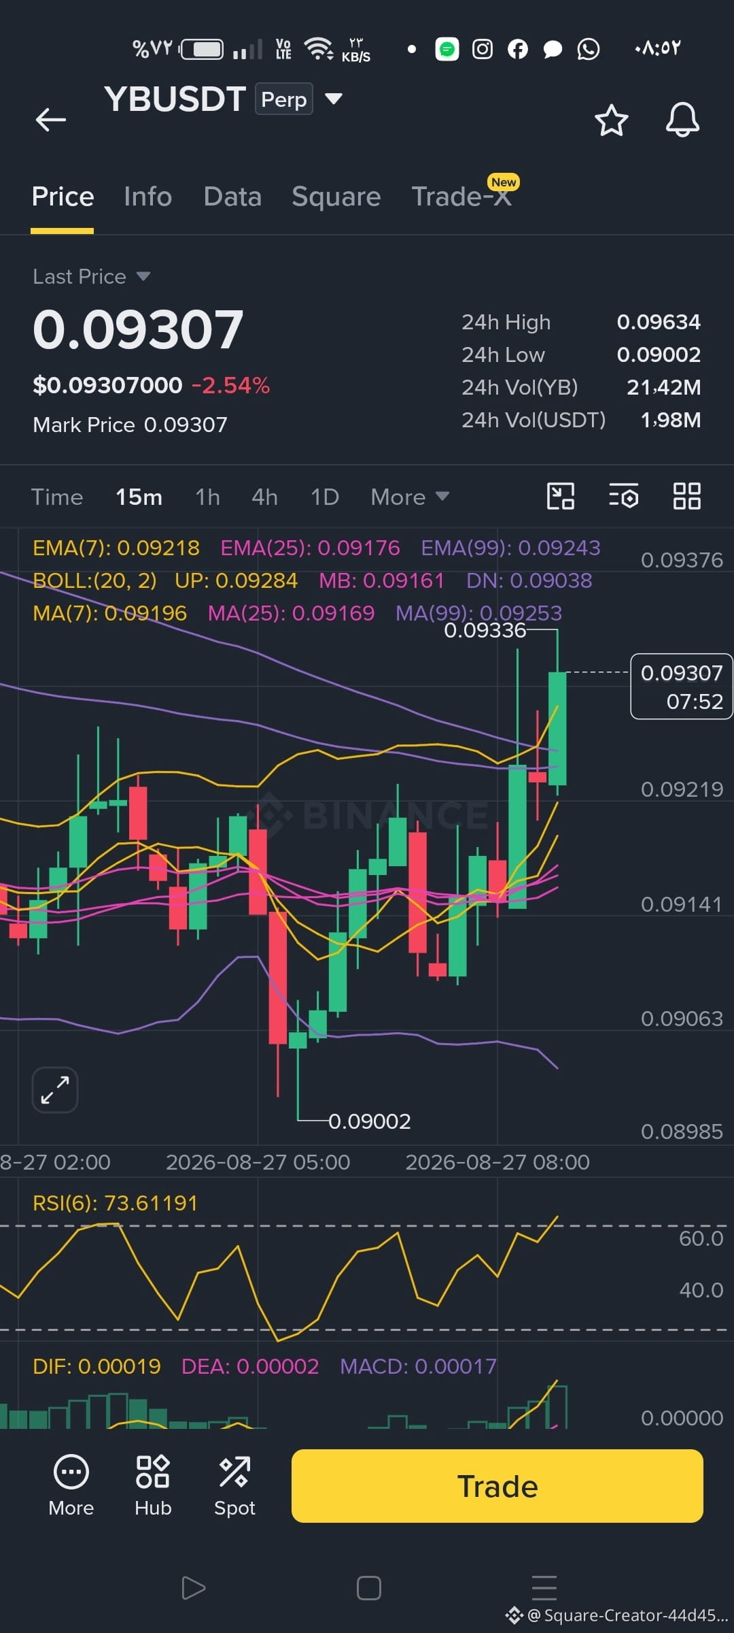Switch to Spot trading icon
The height and width of the screenshot is (1633, 734).
tap(234, 1487)
